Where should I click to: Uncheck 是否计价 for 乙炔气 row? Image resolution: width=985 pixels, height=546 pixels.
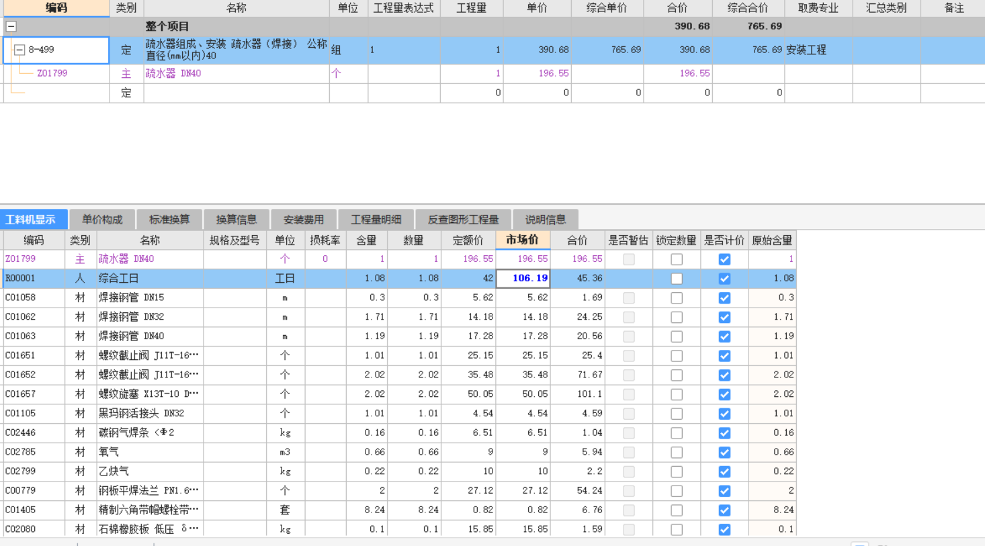tap(724, 472)
